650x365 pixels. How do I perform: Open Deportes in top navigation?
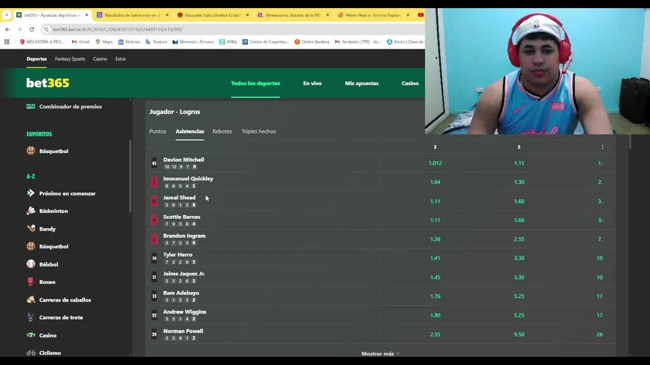[37, 59]
